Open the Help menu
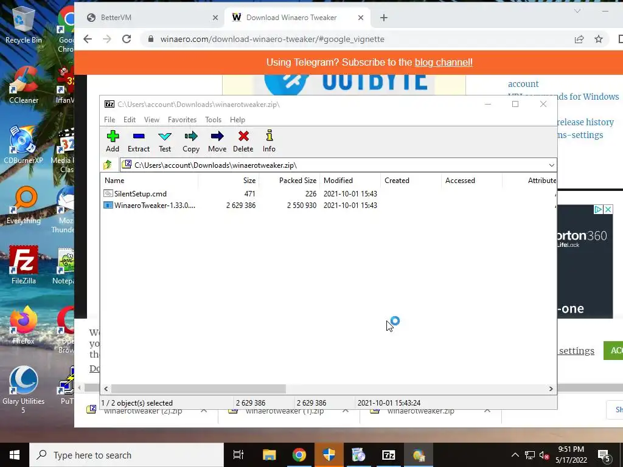Viewport: 623px width, 467px height. (237, 120)
